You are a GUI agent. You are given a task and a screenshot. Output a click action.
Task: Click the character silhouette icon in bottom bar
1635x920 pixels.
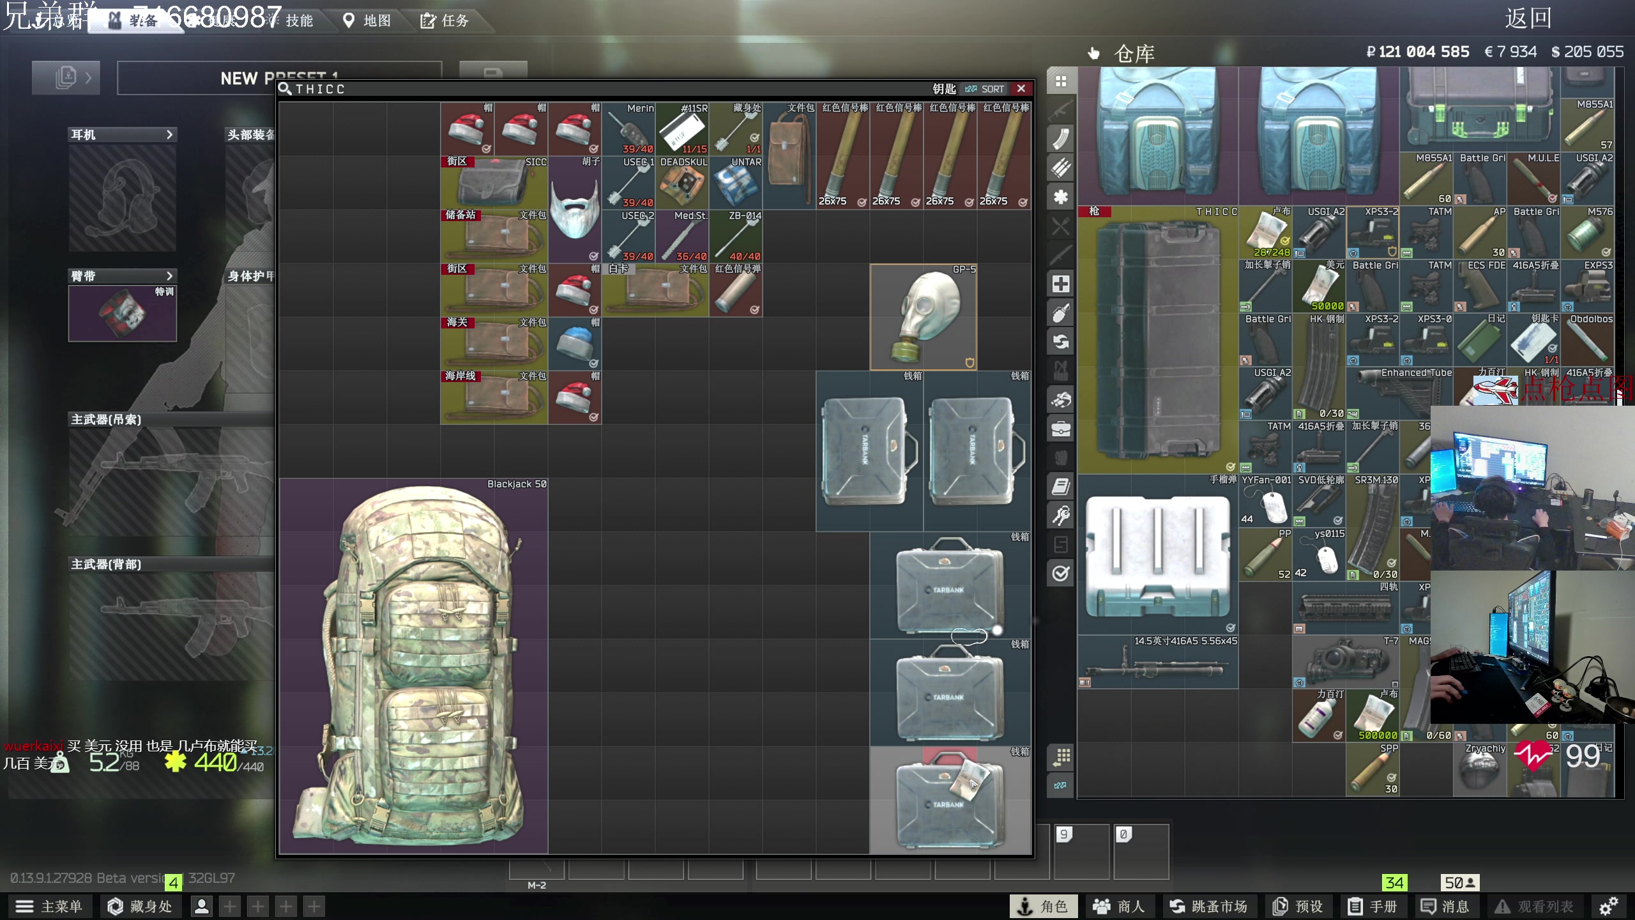click(x=202, y=906)
